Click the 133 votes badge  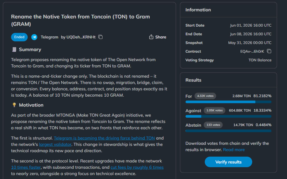tap(213, 125)
